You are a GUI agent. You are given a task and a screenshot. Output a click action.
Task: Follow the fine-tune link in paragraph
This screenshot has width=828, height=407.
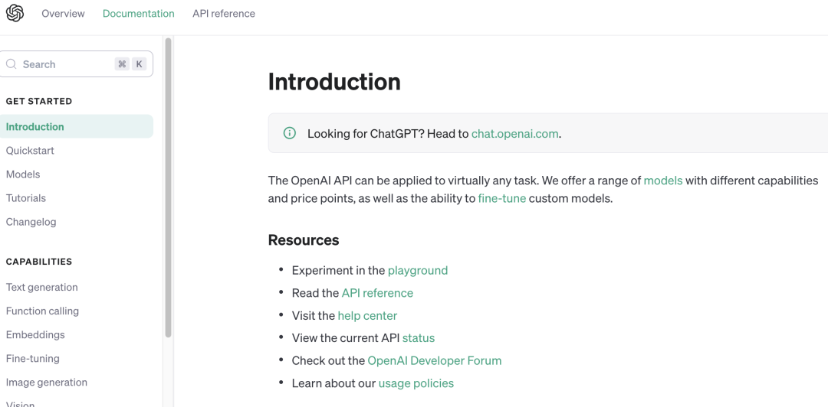502,199
